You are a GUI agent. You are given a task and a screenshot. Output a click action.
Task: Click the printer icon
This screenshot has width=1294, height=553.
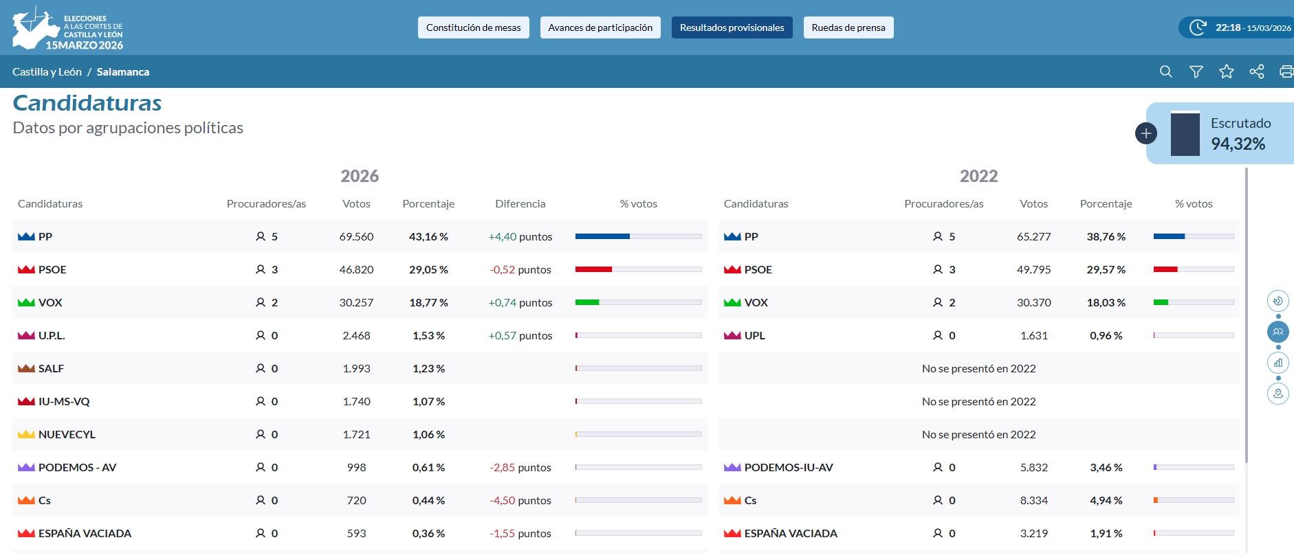click(x=1285, y=71)
